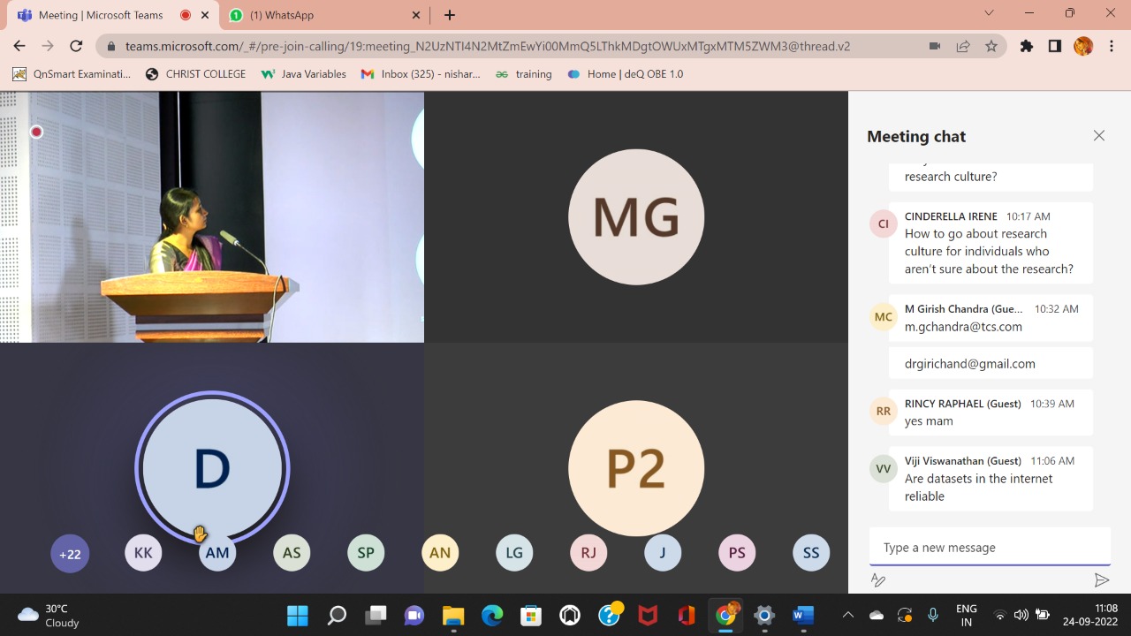
Task: Open the Chrome extensions puzzle menu
Action: (x=1027, y=46)
